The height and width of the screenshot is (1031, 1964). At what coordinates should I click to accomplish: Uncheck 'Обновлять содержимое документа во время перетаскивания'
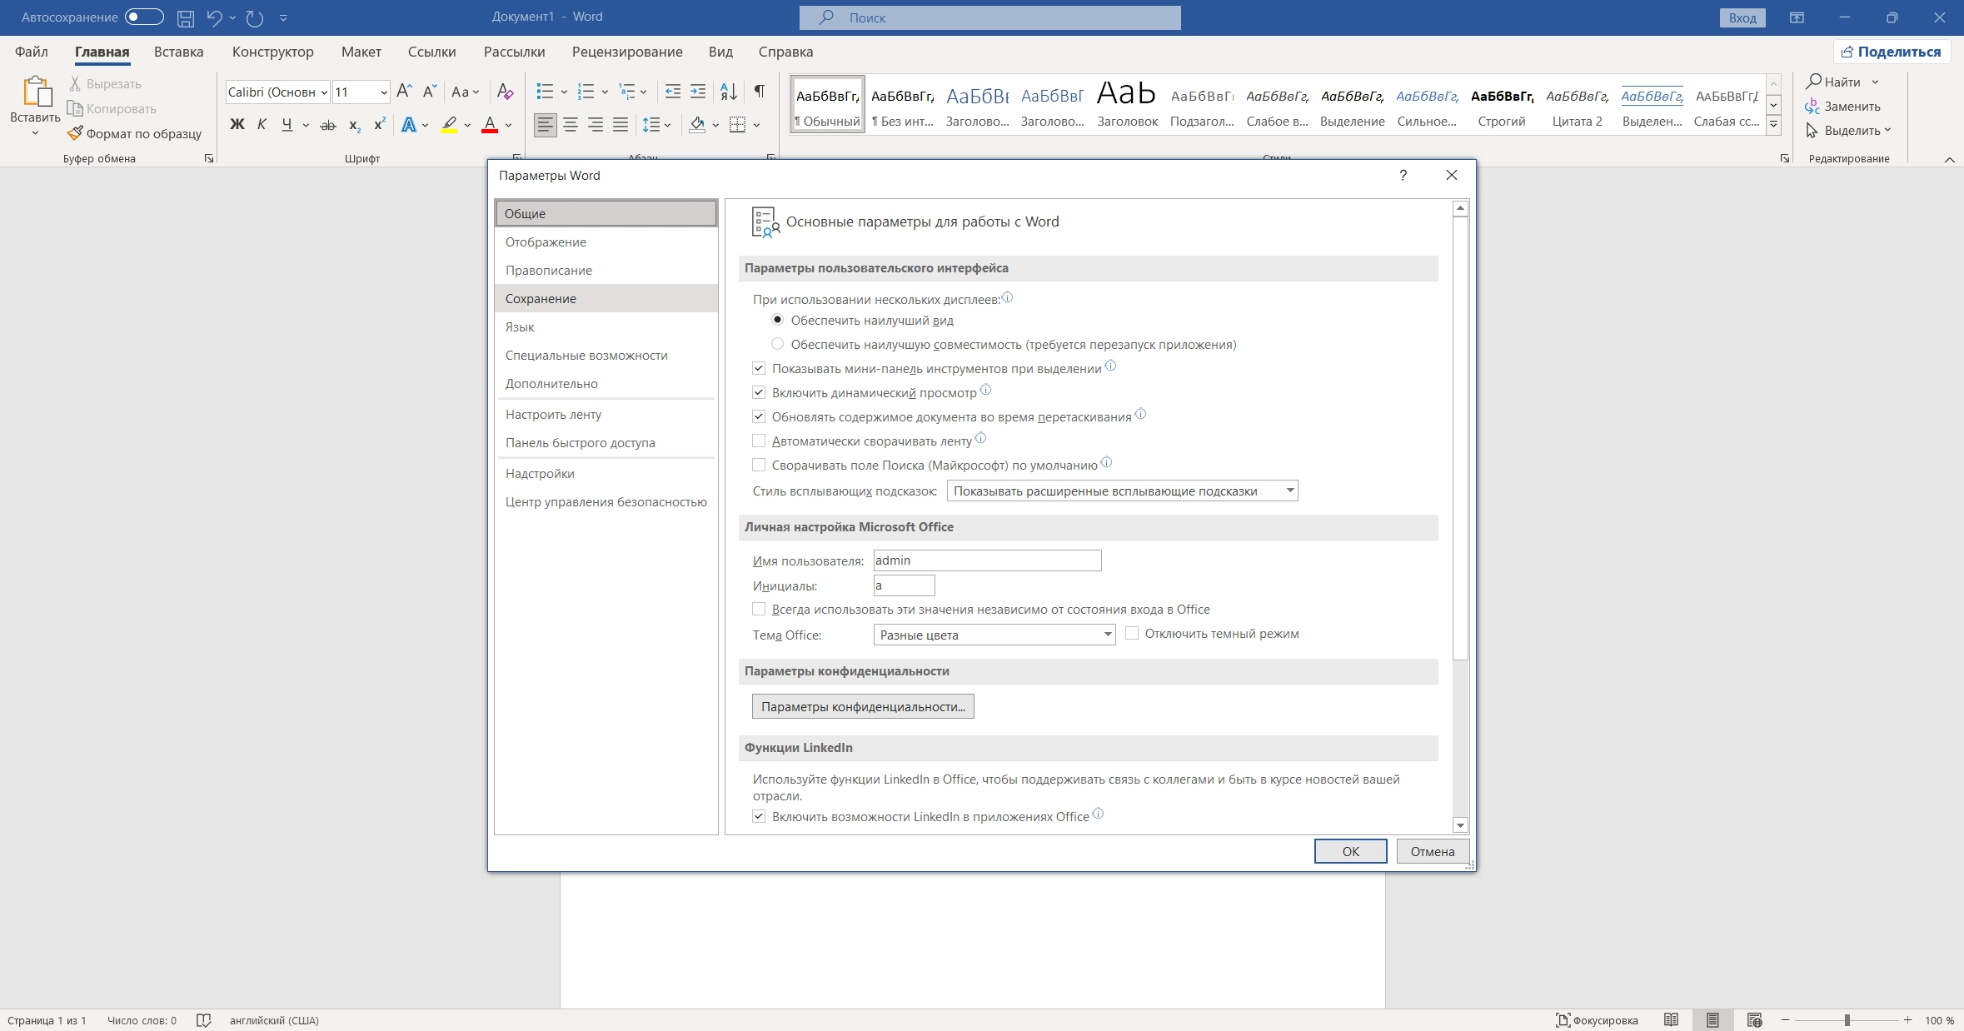pos(759,416)
